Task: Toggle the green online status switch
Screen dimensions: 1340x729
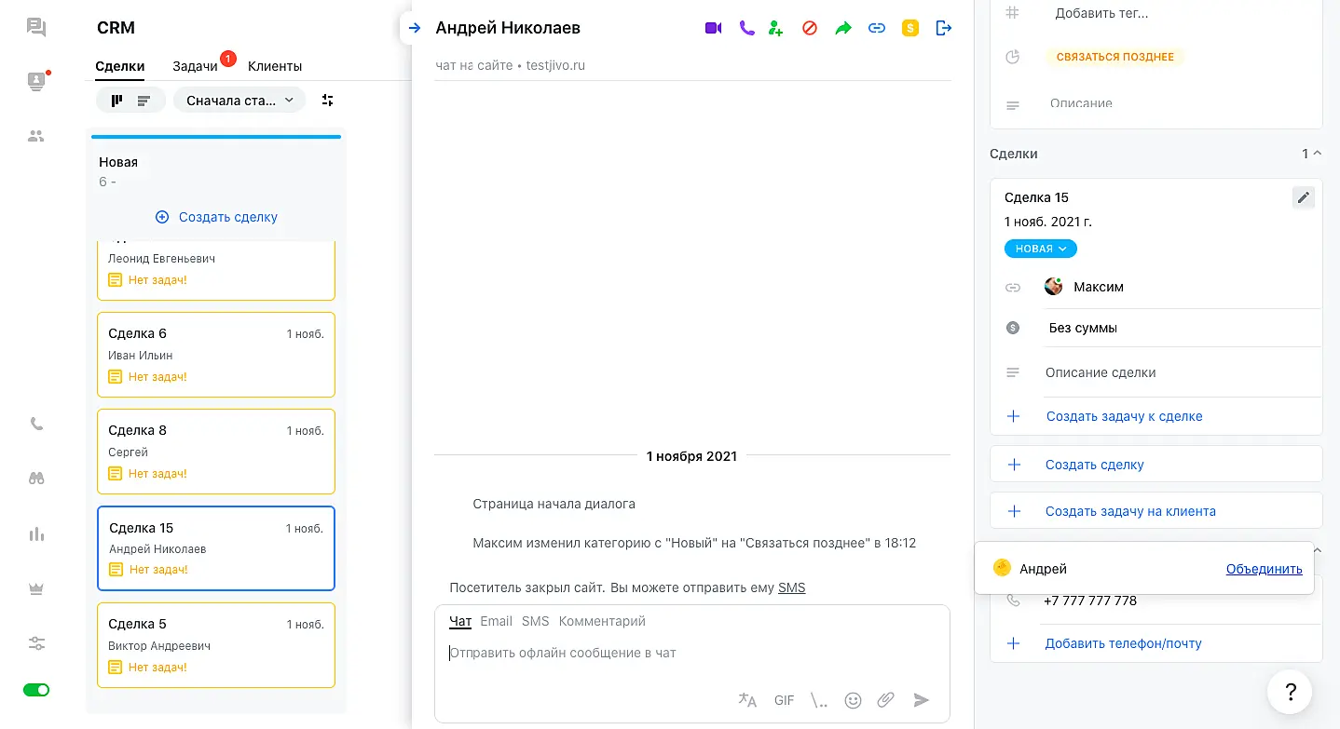Action: pyautogui.click(x=36, y=690)
